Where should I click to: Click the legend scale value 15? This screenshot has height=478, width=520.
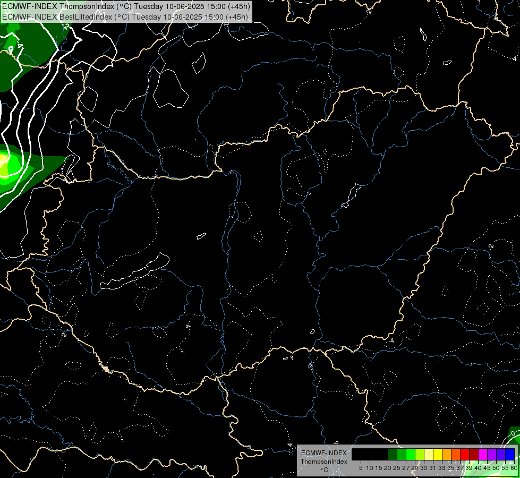(x=379, y=468)
